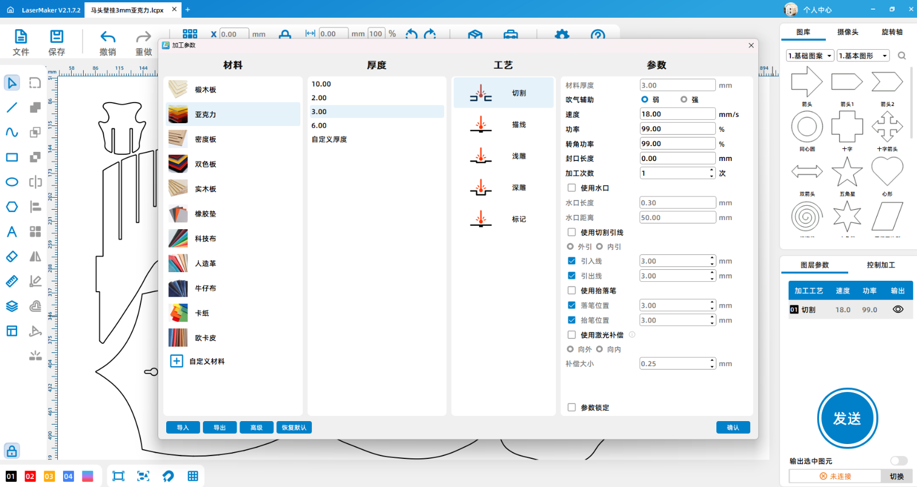Click the 引入线 value stepper
This screenshot has height=487, width=917.
712,261
